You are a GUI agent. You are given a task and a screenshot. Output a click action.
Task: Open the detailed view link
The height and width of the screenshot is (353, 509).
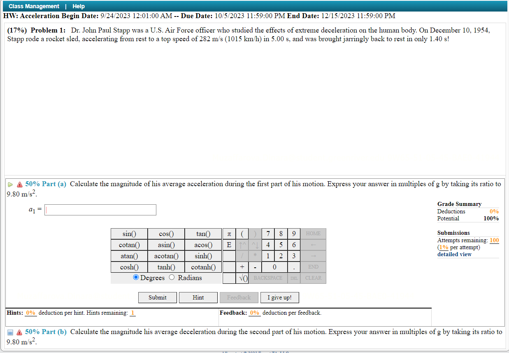tap(454, 254)
